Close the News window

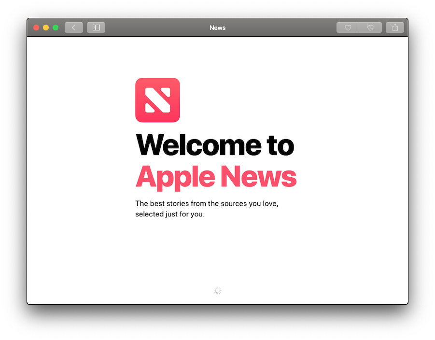pyautogui.click(x=36, y=28)
